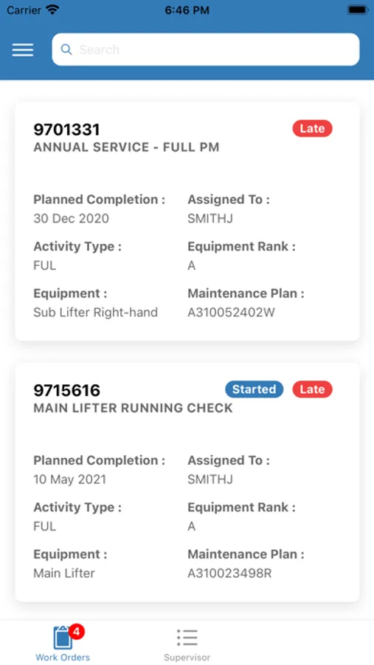Viewport: 374px width, 665px height.
Task: Click the Late badge on order 9701331
Action: tap(312, 129)
